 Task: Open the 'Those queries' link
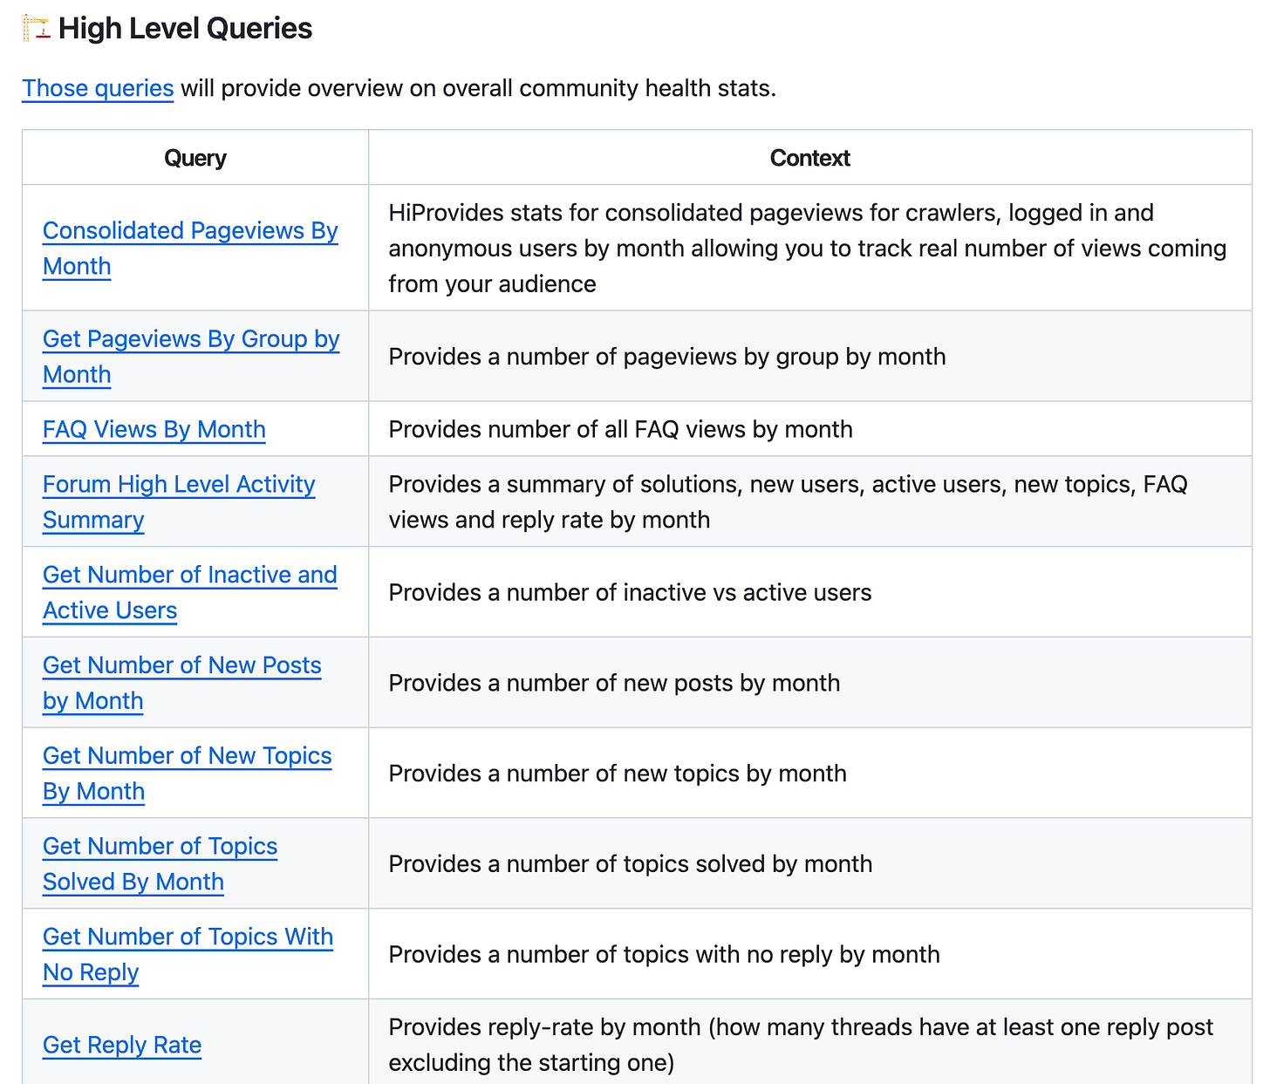[98, 88]
